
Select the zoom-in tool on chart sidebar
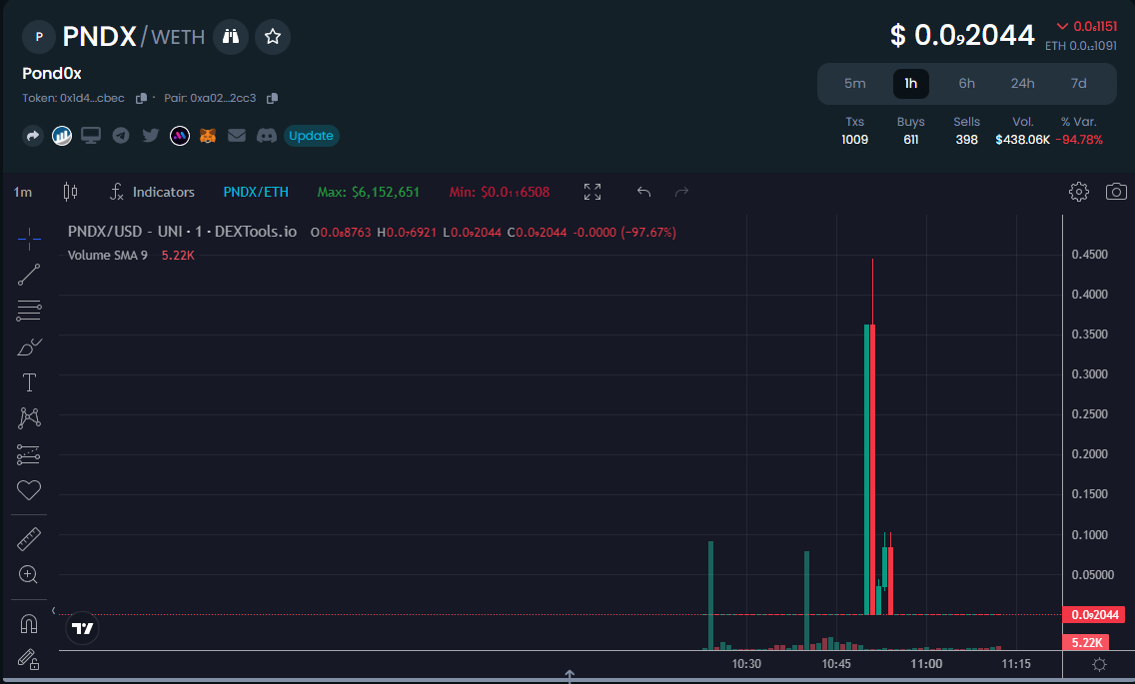[28, 574]
